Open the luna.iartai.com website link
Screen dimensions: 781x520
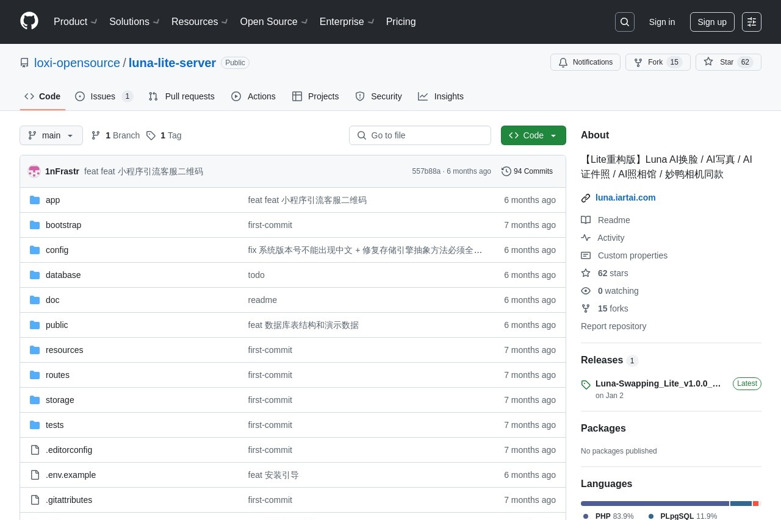tap(625, 198)
